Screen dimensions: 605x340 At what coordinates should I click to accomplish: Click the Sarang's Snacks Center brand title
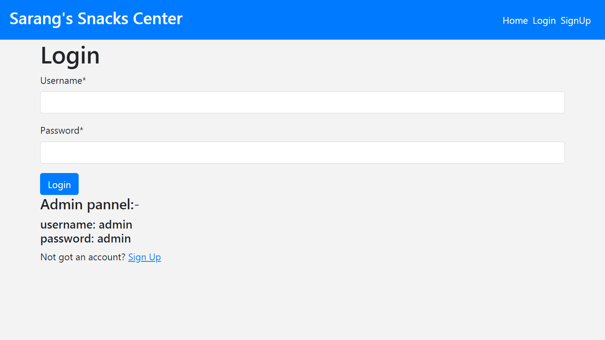pyautogui.click(x=96, y=19)
